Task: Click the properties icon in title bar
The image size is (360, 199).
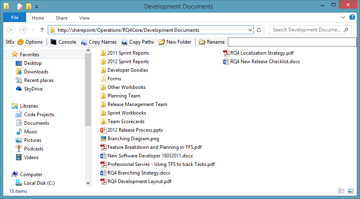Action: [20, 6]
